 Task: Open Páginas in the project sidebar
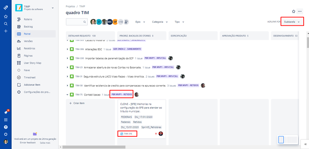pos(35,56)
